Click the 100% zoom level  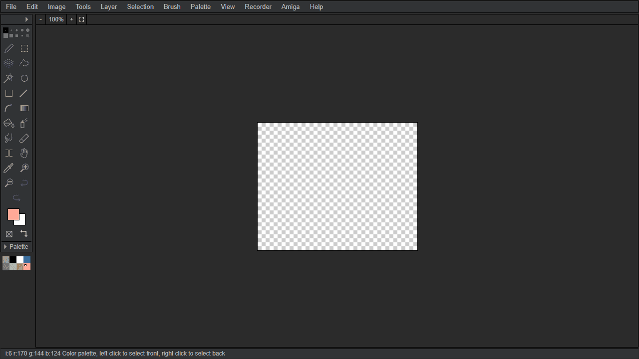[56, 19]
